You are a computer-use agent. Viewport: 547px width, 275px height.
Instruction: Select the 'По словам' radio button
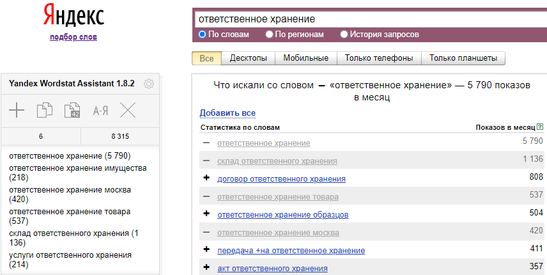203,34
